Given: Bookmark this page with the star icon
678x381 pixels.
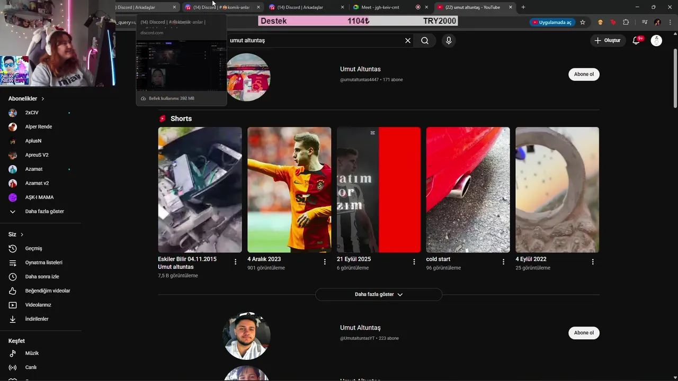Looking at the screenshot, I should click(x=583, y=22).
